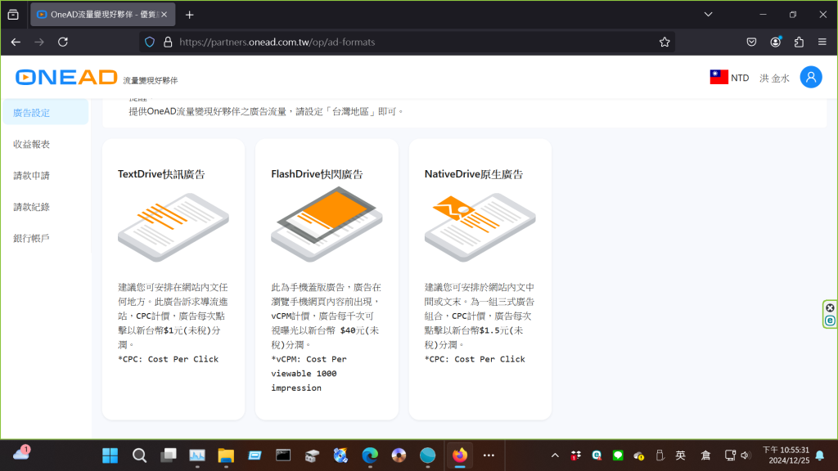Select 廣告設定 sidebar item
This screenshot has height=471, width=838.
point(32,113)
